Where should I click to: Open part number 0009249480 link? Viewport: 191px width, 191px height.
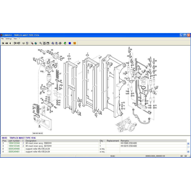[14, 149]
